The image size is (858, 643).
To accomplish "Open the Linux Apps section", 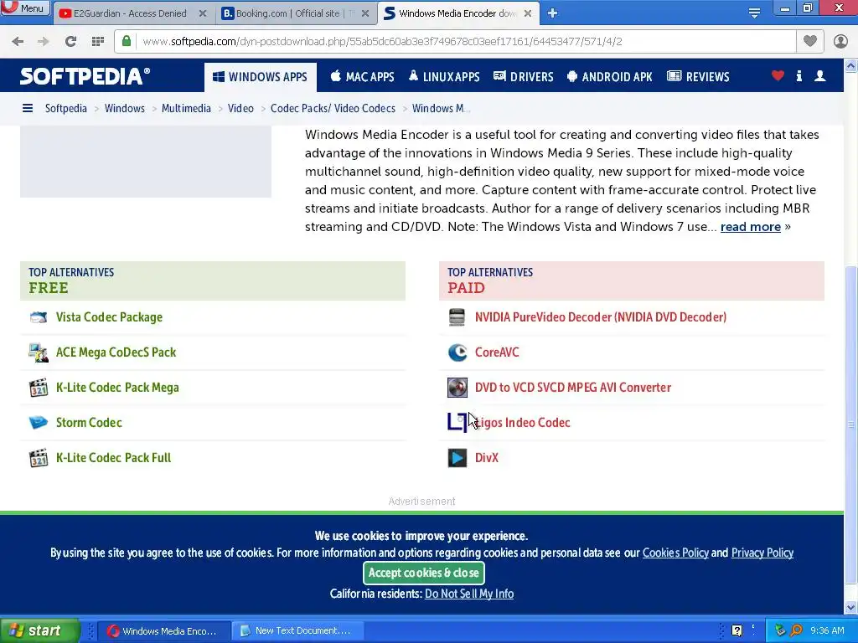I will click(444, 77).
